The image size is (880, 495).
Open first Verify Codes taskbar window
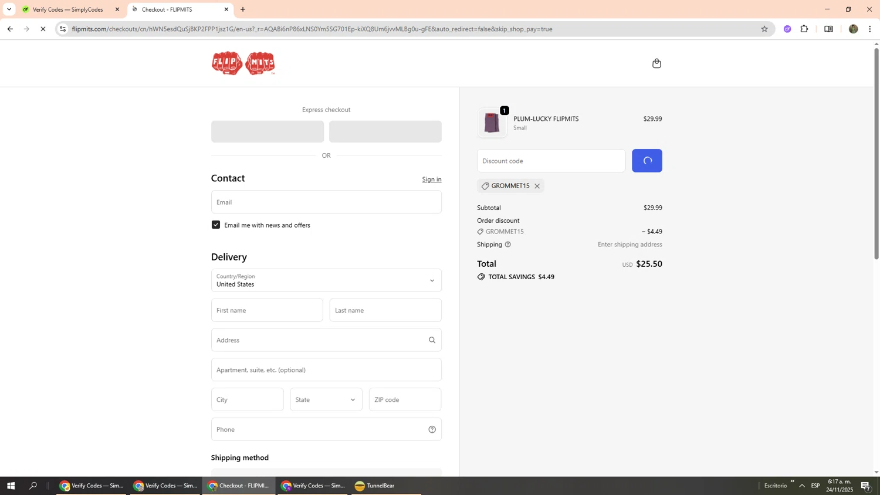[x=91, y=486]
